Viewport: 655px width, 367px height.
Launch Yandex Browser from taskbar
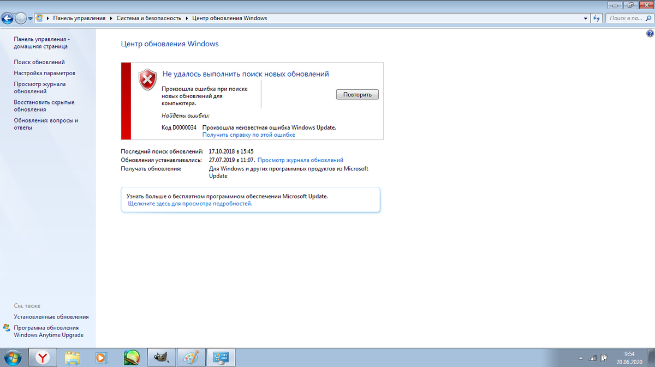click(x=43, y=358)
